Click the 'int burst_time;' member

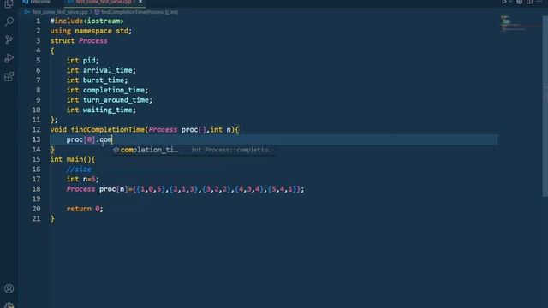(x=97, y=80)
